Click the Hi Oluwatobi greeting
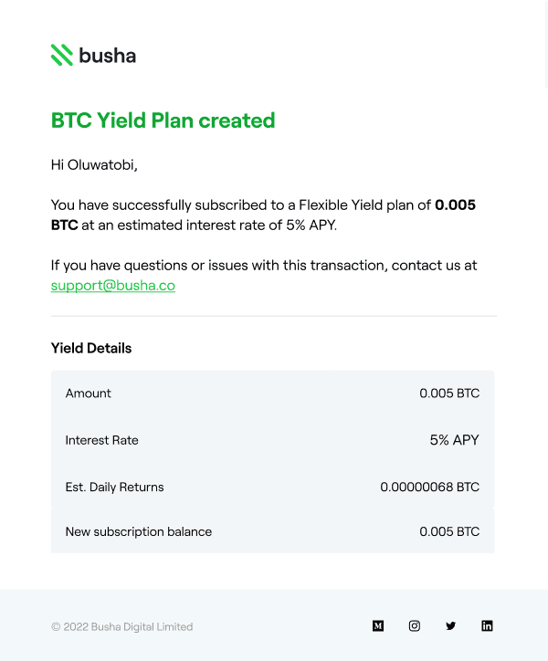This screenshot has width=548, height=661. pyautogui.click(x=94, y=165)
